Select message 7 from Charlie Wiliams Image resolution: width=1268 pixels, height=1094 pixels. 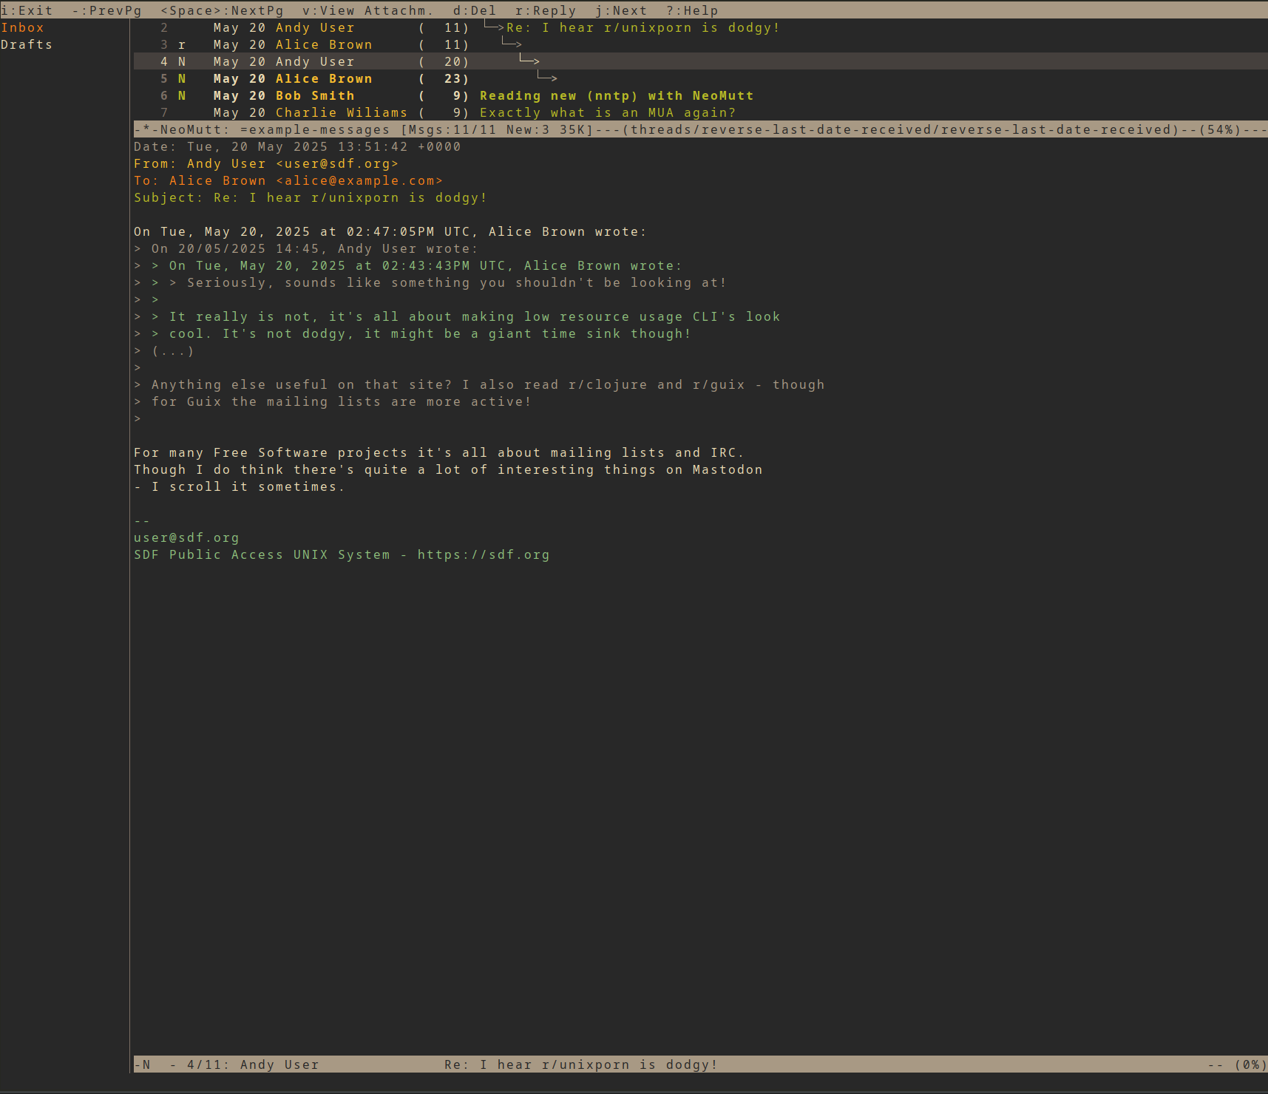pos(701,112)
